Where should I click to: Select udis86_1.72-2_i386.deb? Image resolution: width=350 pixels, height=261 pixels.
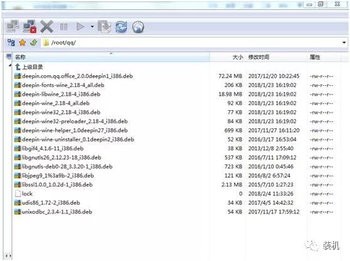tap(51, 203)
